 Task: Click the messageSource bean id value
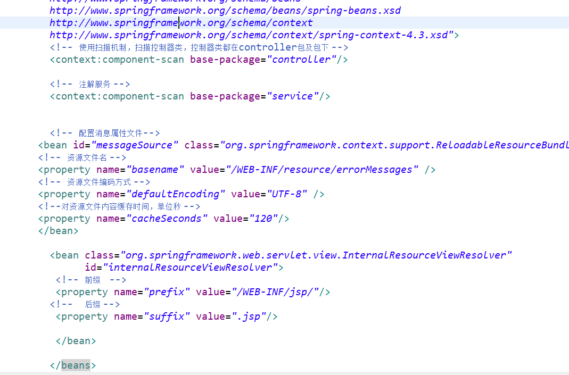coord(135,145)
